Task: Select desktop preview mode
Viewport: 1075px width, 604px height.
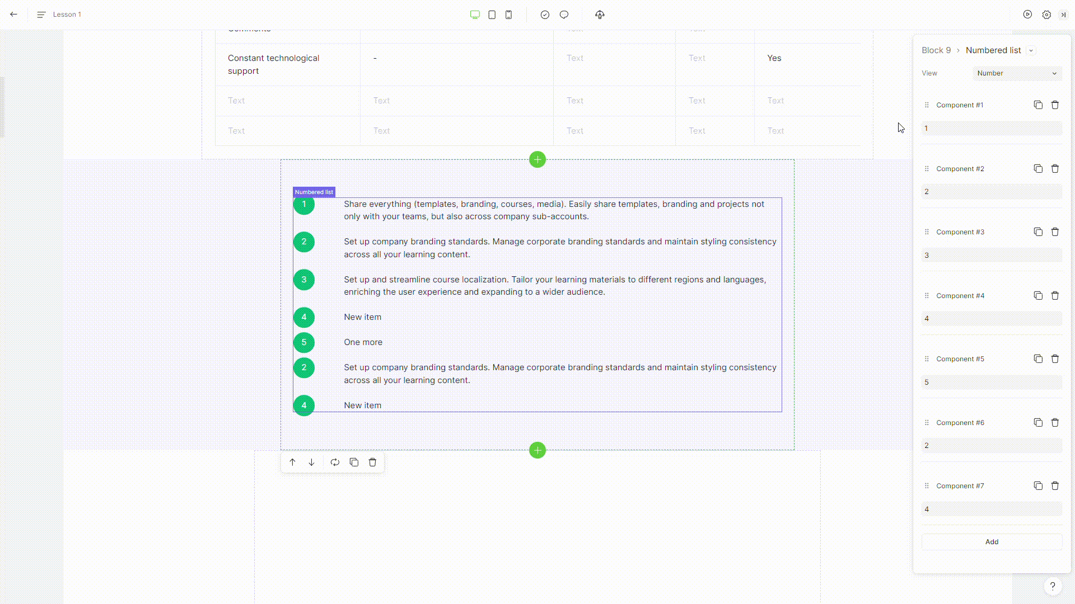Action: click(x=475, y=15)
